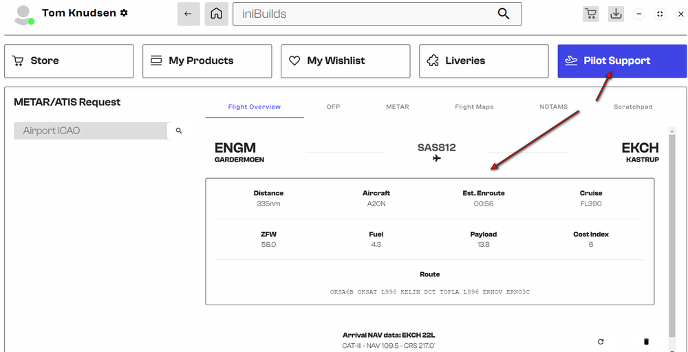Viewport: 688px width, 352px height.
Task: Open the Store section
Action: point(69,61)
